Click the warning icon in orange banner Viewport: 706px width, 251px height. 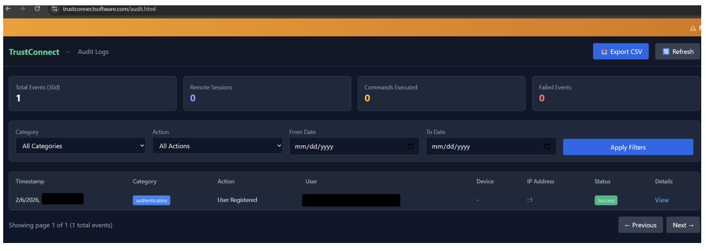pyautogui.click(x=693, y=28)
